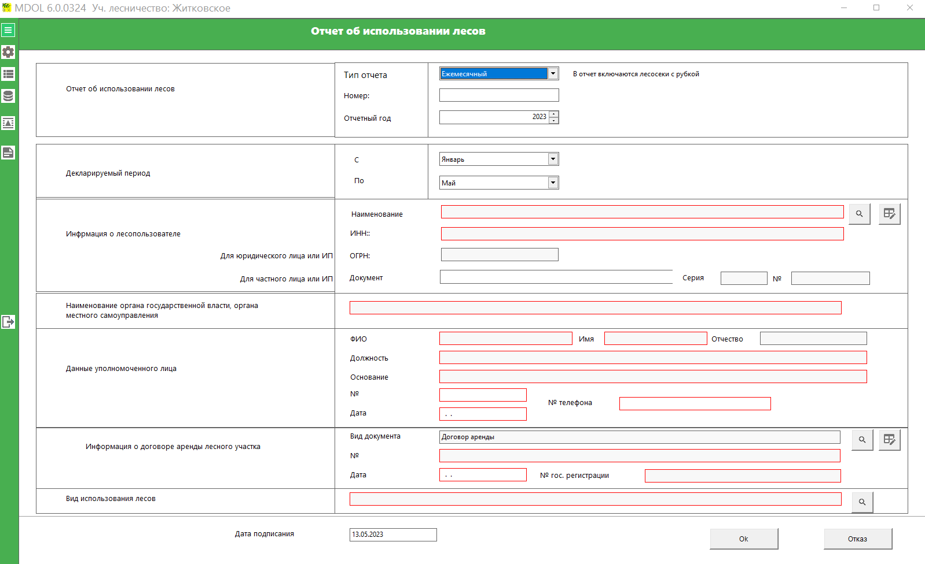Expand the period end month Май dropdown
The image size is (925, 564).
click(x=553, y=183)
